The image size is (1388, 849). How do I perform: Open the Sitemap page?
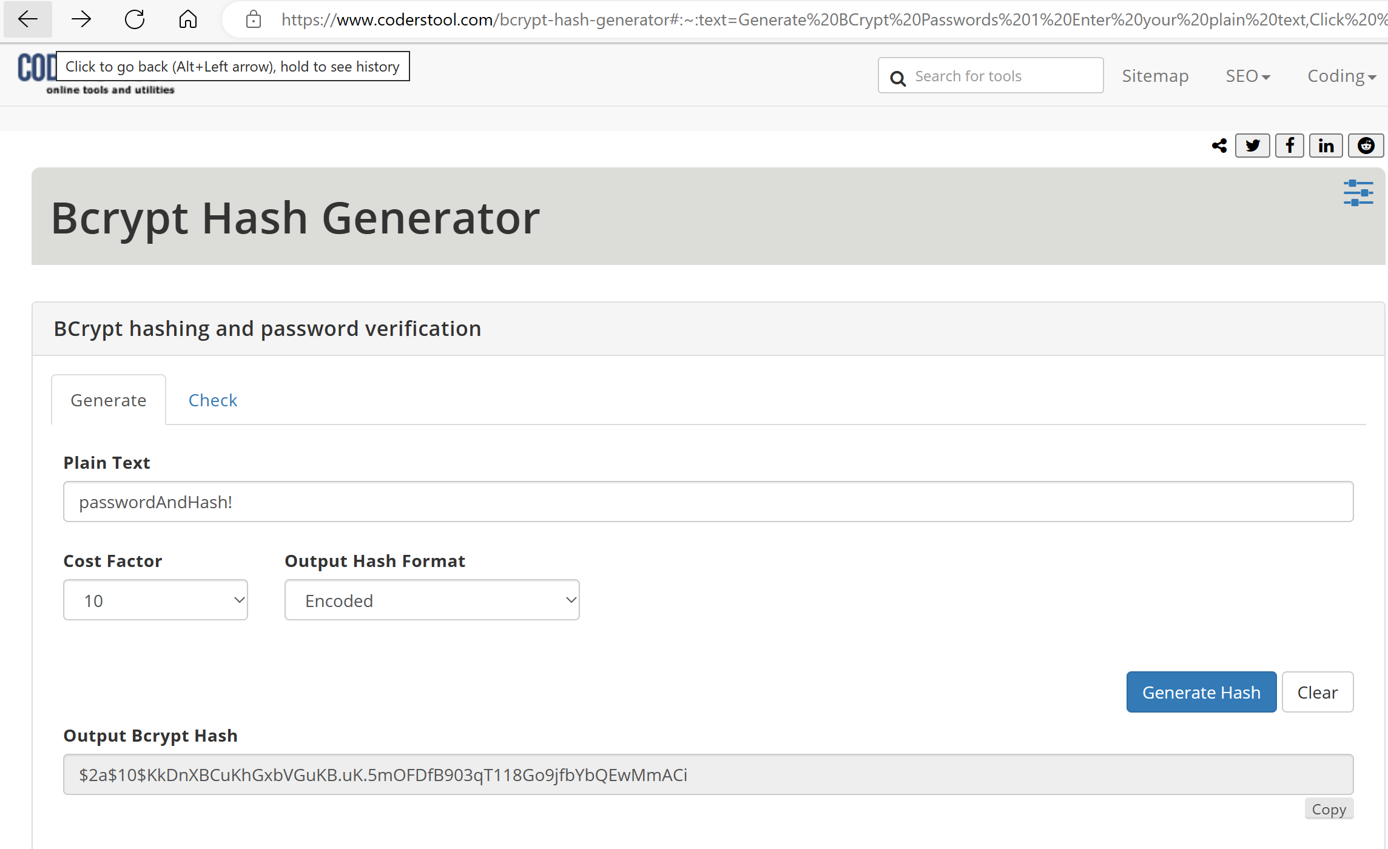pos(1155,75)
